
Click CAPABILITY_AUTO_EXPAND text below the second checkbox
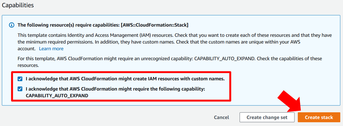coord(57,96)
